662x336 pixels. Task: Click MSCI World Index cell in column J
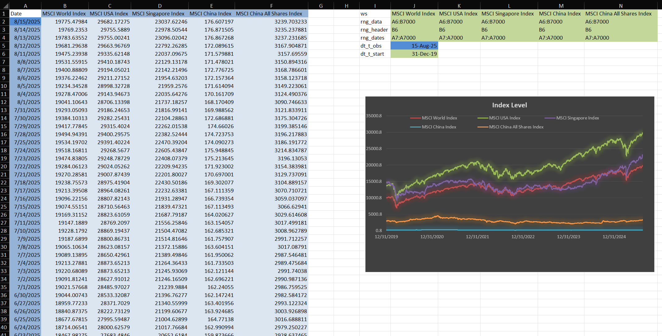[414, 14]
